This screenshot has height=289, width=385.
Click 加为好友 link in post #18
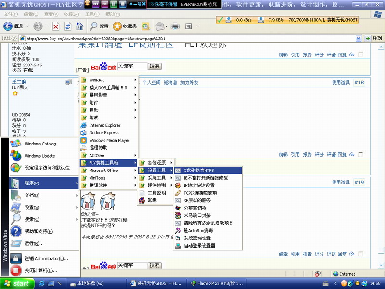pos(189,82)
